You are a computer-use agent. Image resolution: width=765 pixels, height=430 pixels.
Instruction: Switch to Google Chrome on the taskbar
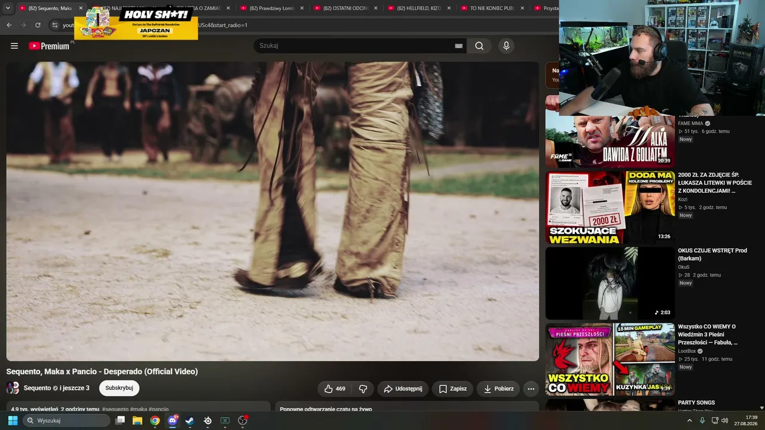(155, 420)
